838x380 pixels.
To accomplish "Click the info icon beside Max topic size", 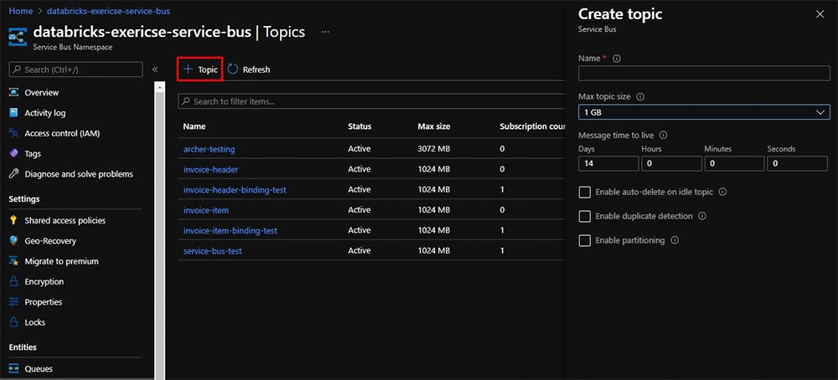I will (x=640, y=97).
